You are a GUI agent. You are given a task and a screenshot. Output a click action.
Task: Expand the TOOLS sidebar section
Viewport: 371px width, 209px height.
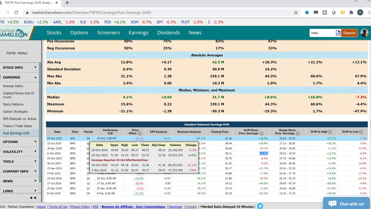[20, 161]
